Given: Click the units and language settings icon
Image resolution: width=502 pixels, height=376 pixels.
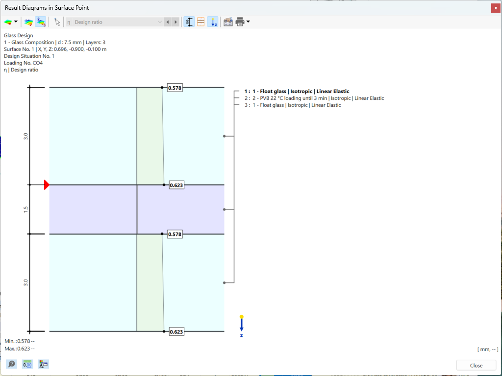Looking at the screenshot, I should coord(43,364).
